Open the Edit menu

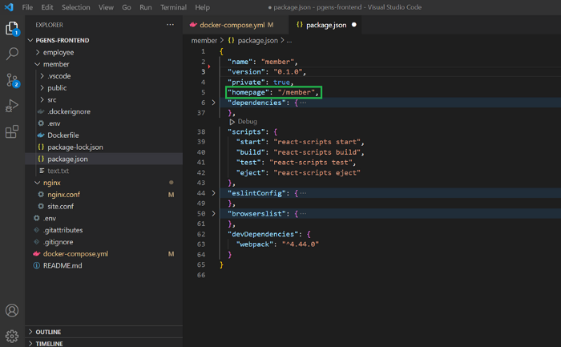(x=46, y=7)
